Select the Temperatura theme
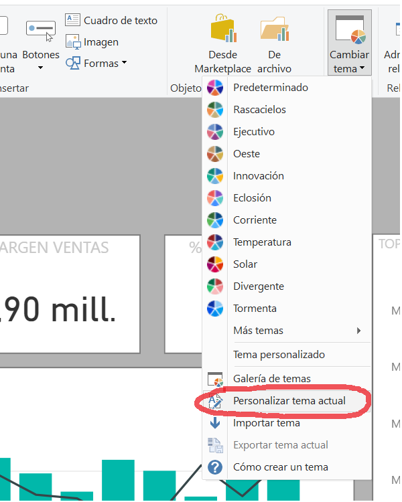This screenshot has width=402, height=502. [x=287, y=242]
